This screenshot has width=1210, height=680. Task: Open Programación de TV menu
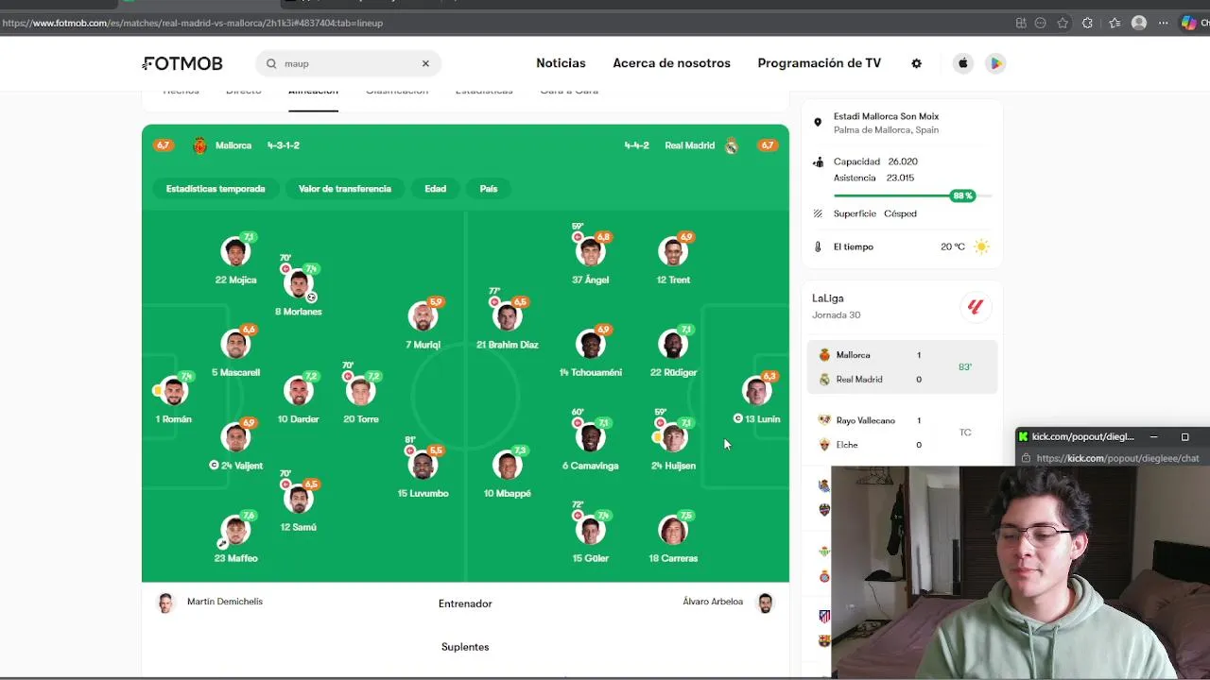tap(819, 63)
